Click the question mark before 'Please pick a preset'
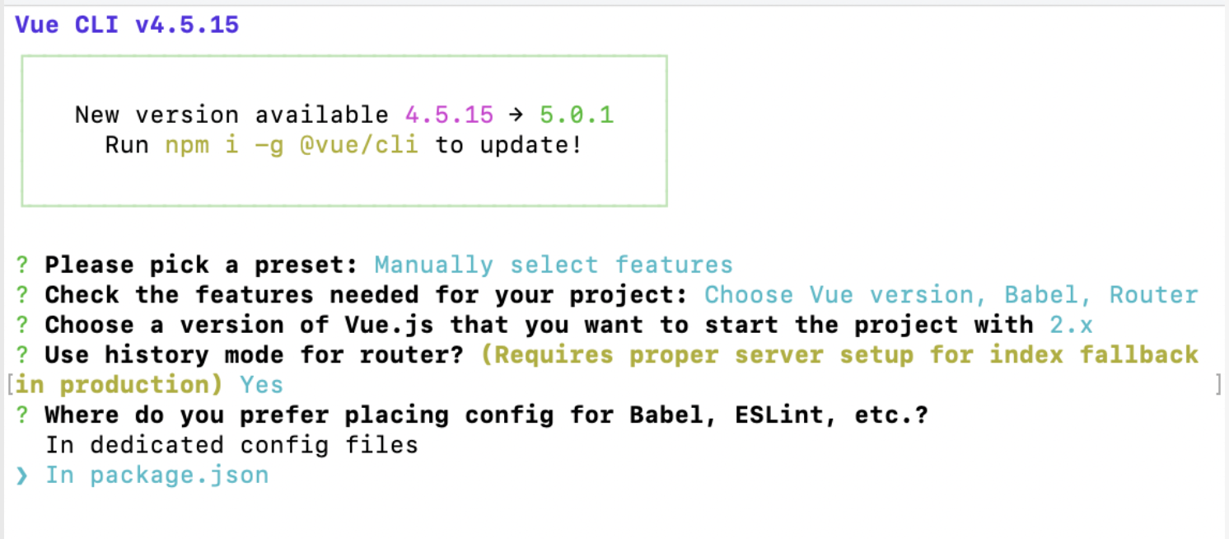Image resolution: width=1229 pixels, height=539 pixels. [22, 265]
